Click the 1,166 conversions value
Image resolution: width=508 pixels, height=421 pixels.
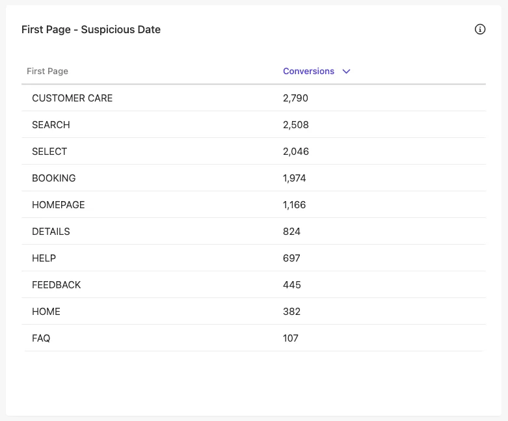pos(294,205)
